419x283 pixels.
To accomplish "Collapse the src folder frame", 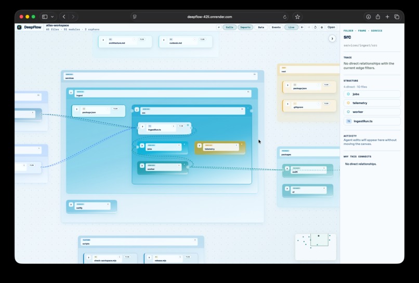I will point(137,110).
